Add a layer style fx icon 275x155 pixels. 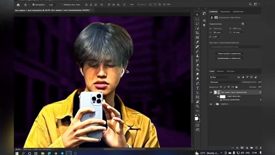pos(237,148)
